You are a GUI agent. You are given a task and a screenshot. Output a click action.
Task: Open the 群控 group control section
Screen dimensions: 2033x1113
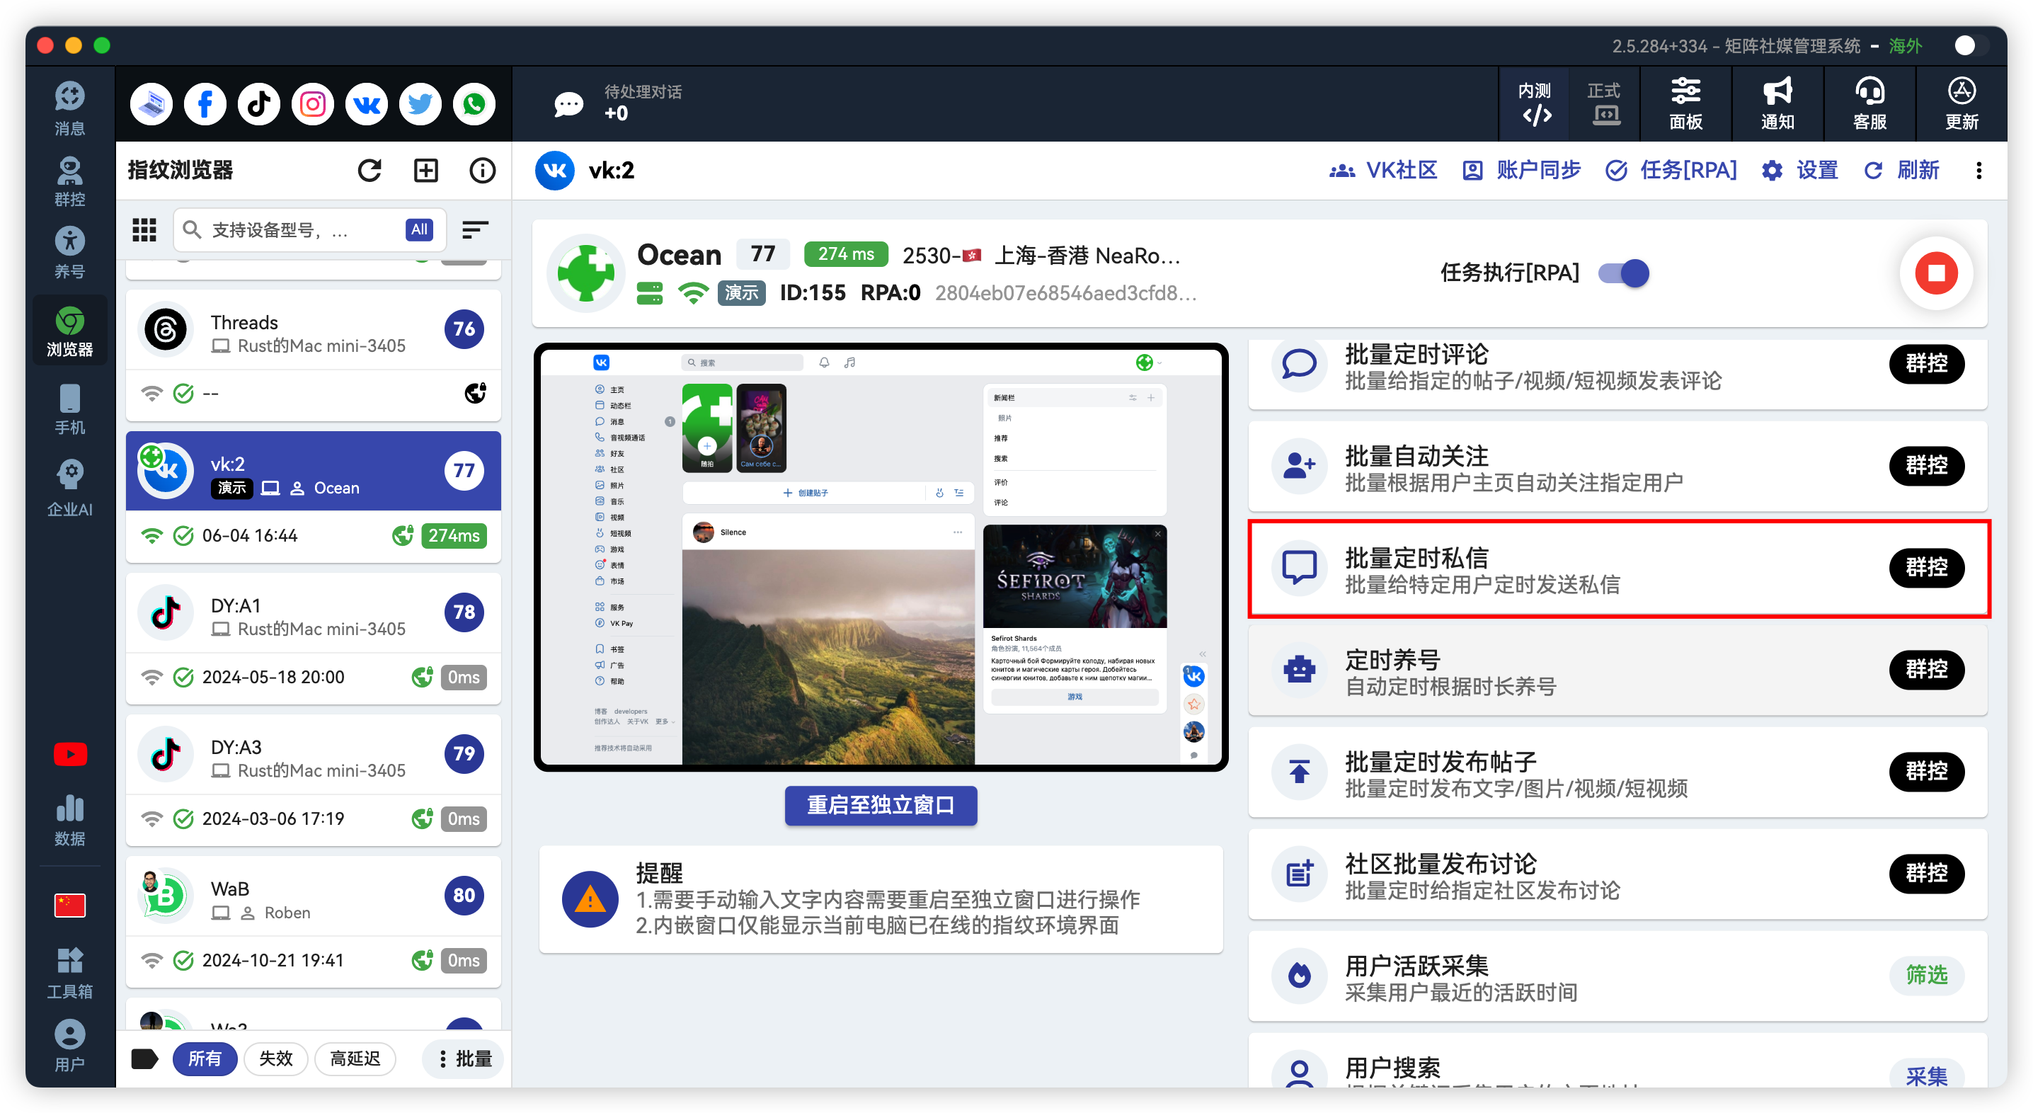click(69, 181)
